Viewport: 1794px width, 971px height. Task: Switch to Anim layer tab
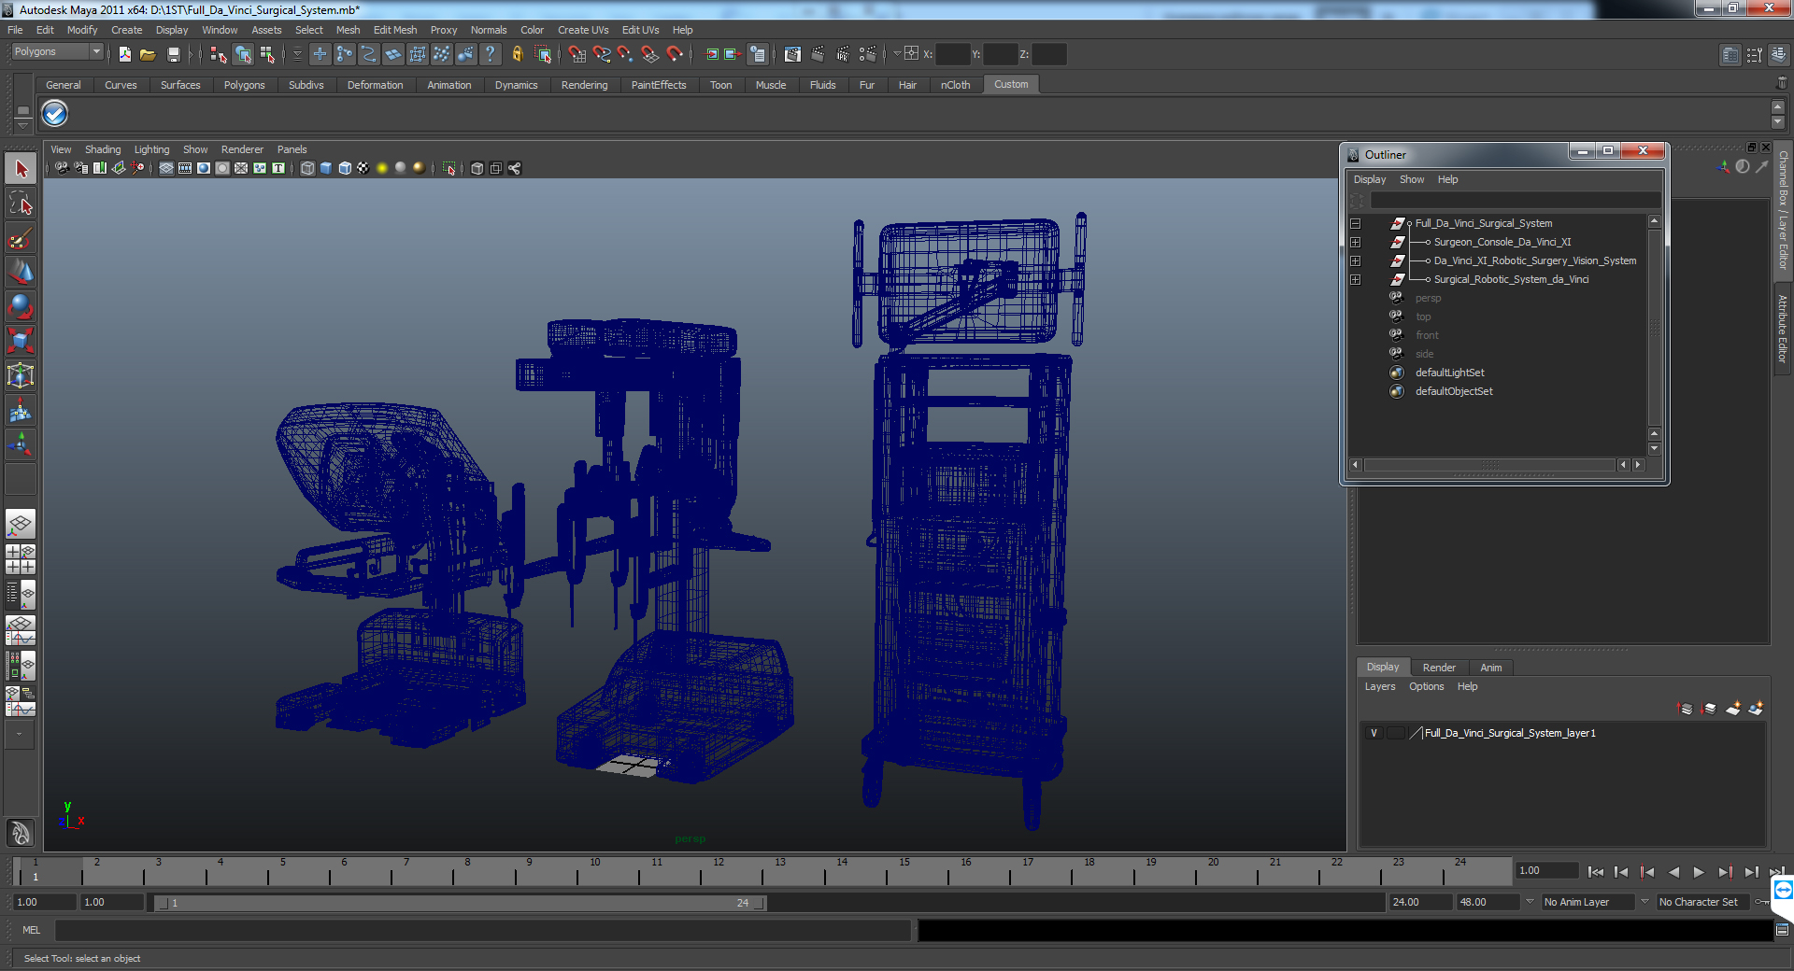pyautogui.click(x=1491, y=668)
